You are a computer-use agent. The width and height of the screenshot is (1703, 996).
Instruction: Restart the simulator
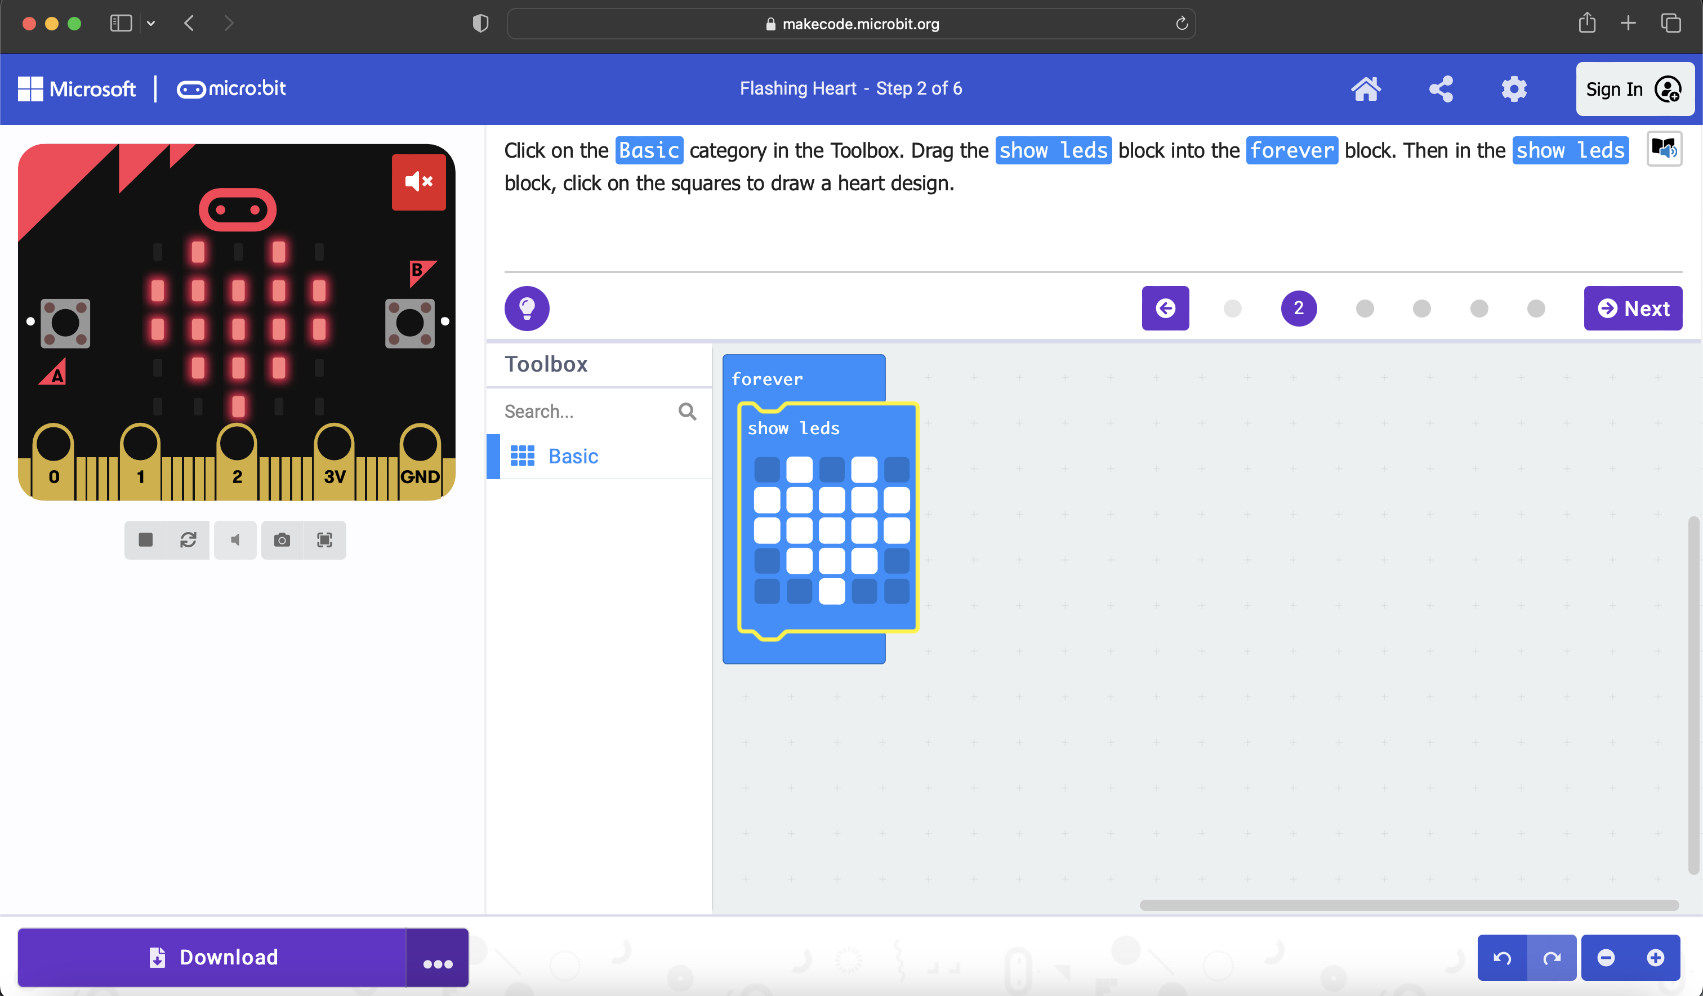188,540
